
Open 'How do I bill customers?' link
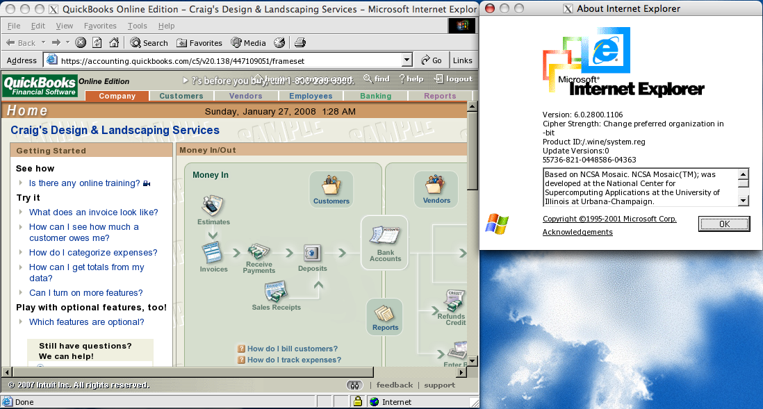coord(293,349)
